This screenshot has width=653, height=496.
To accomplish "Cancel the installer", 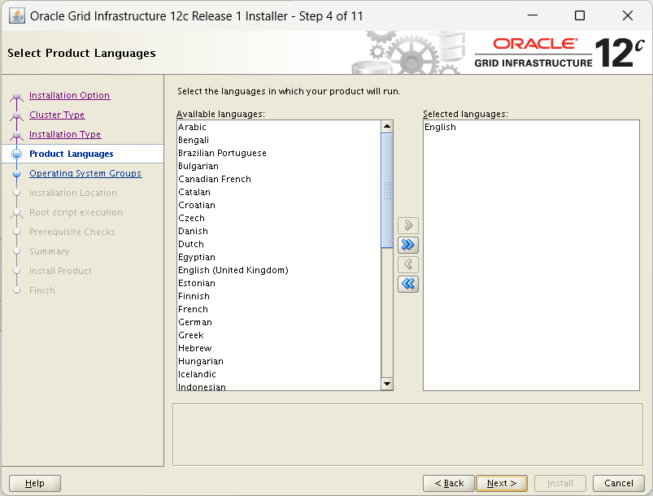I will (618, 483).
